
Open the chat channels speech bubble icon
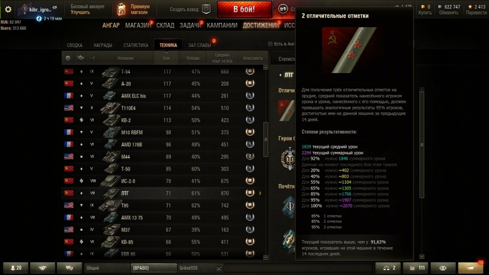pos(69,268)
